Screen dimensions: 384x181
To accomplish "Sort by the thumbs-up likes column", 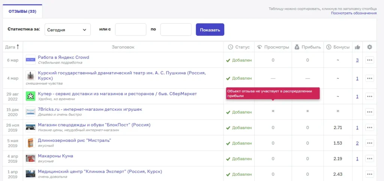I will coord(357,47).
